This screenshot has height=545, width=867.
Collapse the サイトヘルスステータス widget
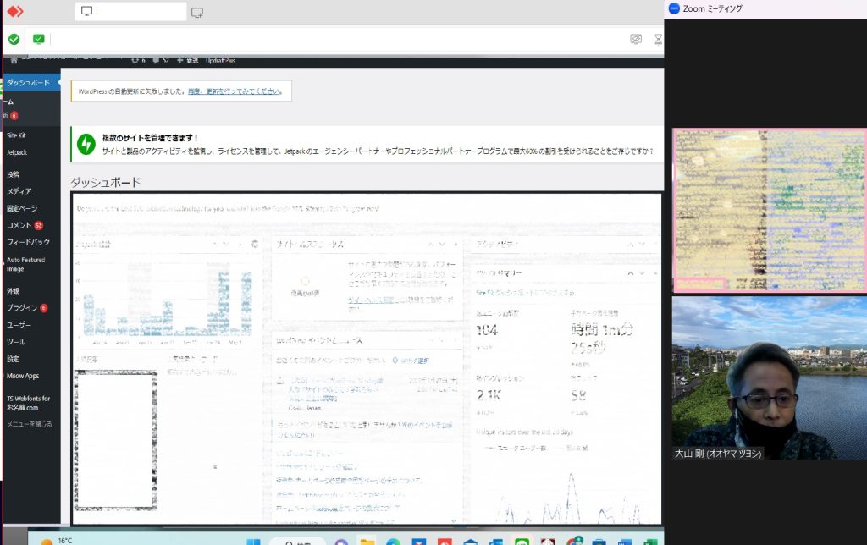455,244
